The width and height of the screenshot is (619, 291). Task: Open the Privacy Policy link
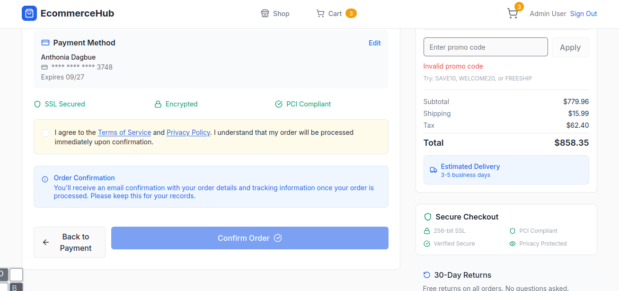tap(188, 132)
